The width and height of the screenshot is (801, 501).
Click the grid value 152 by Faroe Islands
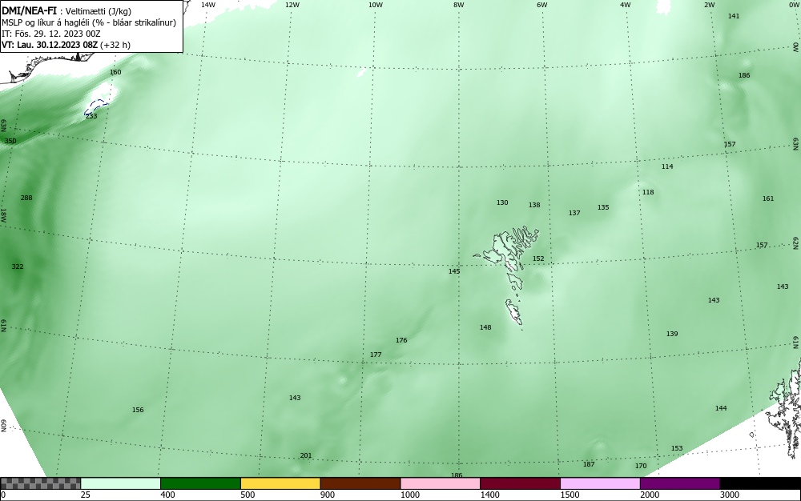pos(538,259)
